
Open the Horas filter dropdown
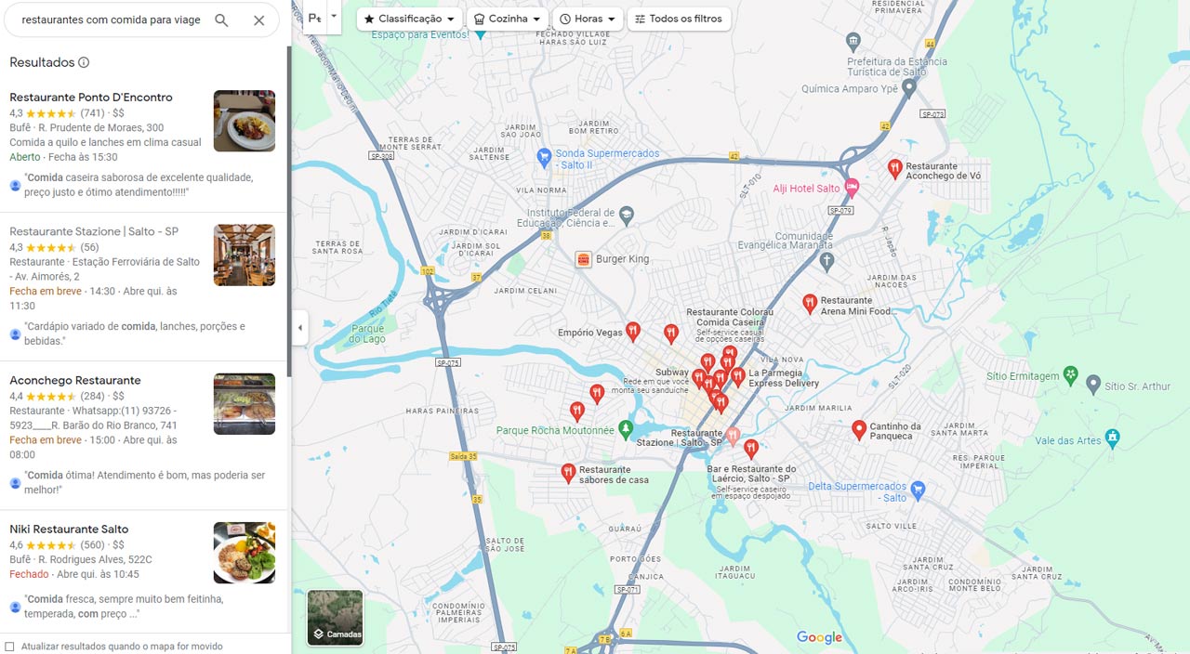point(588,19)
